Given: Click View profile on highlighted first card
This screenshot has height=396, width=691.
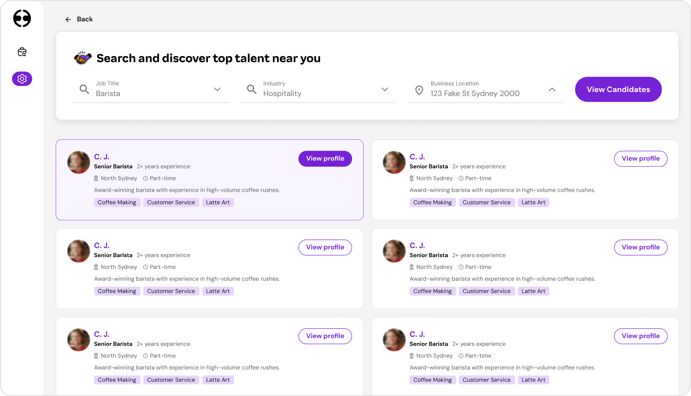Looking at the screenshot, I should 325,158.
